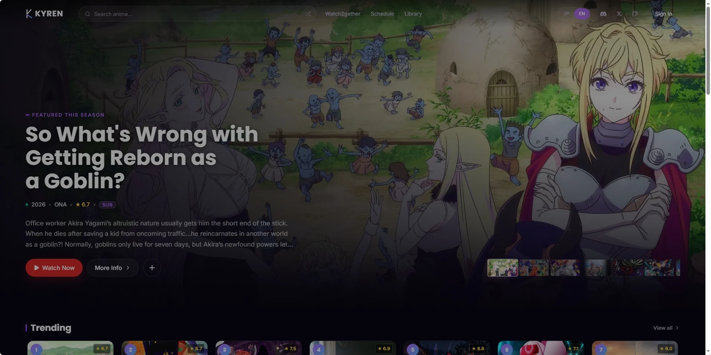Screen dimensions: 711x355
Task: Select the third carousel thumbnail
Action: [565, 268]
